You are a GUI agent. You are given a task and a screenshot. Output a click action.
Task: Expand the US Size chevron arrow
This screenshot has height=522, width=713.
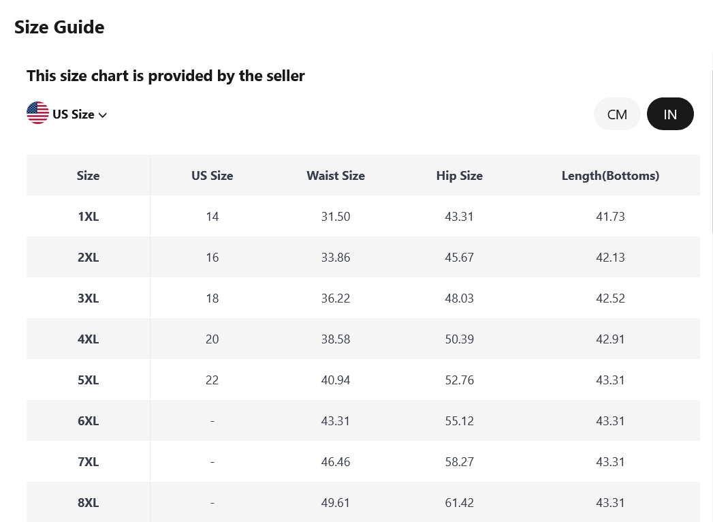(103, 115)
